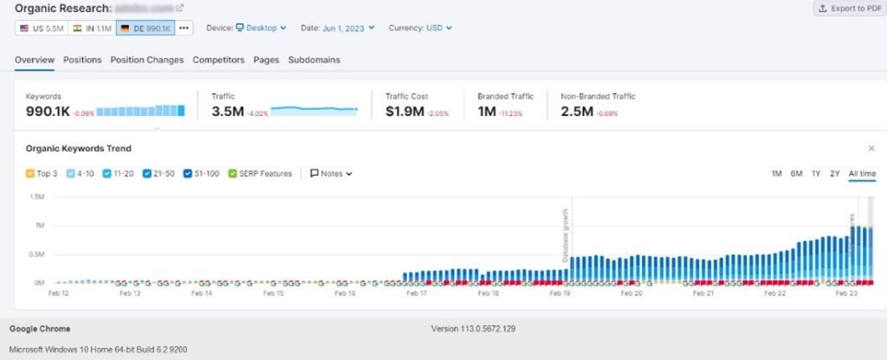887x360 pixels.
Task: Open the more databases ellipsis menu
Action: tap(184, 29)
